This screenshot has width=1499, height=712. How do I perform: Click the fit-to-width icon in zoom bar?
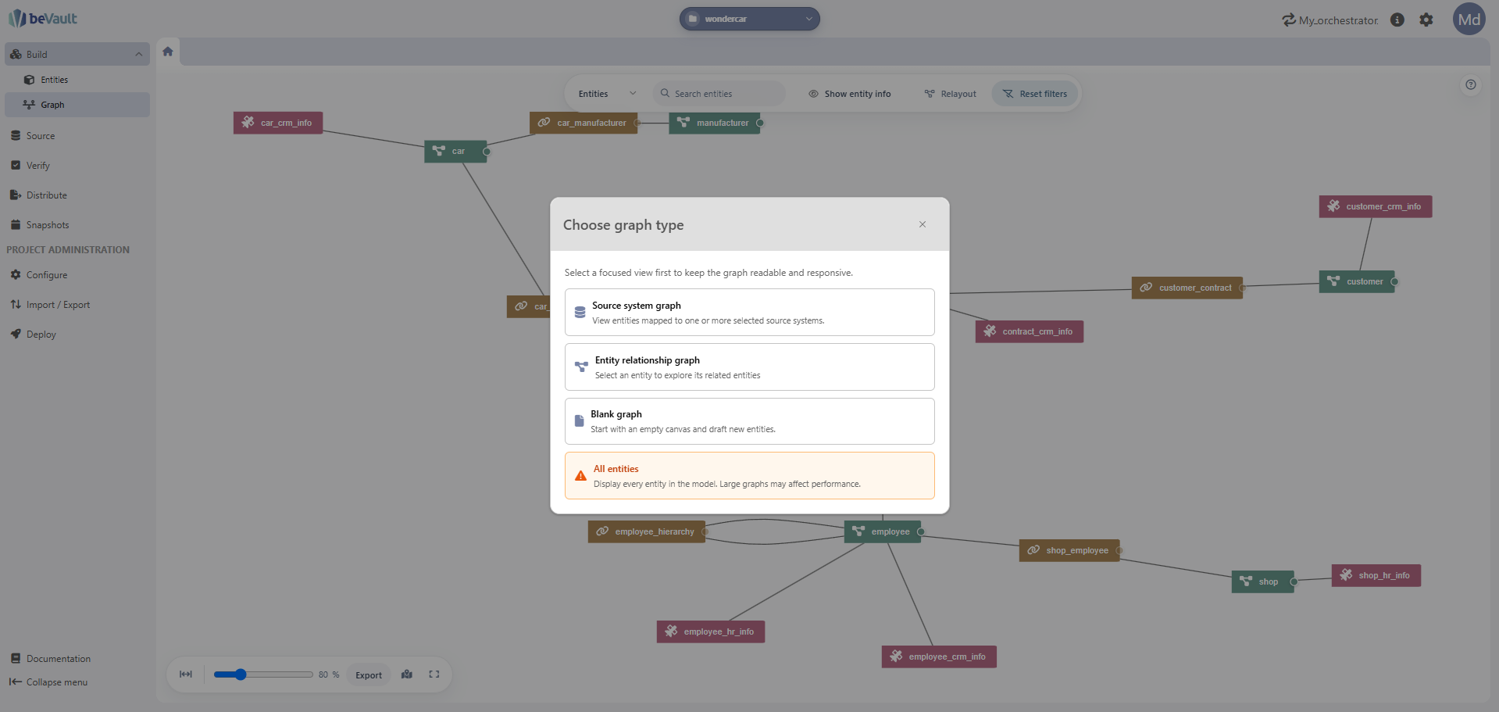(186, 674)
